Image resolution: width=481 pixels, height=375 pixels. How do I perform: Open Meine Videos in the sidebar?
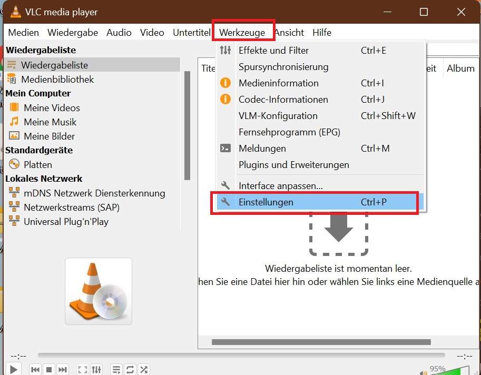52,107
